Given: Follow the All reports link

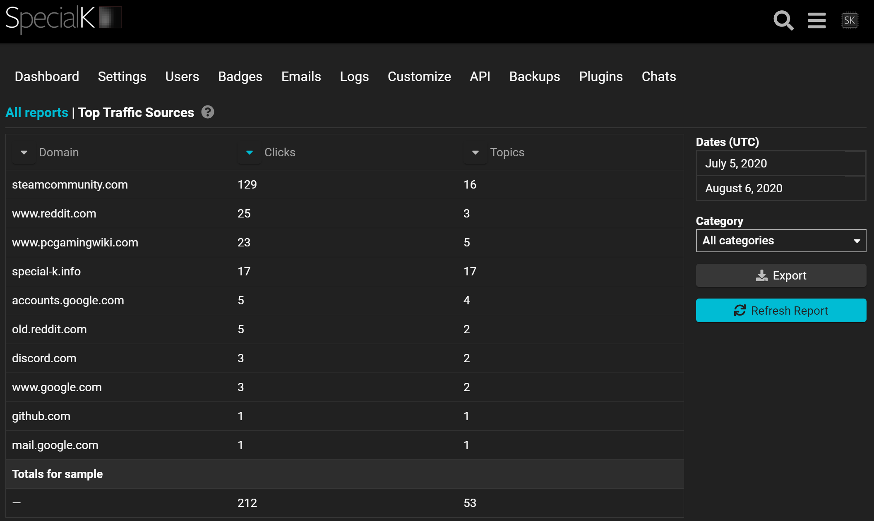Looking at the screenshot, I should (37, 112).
